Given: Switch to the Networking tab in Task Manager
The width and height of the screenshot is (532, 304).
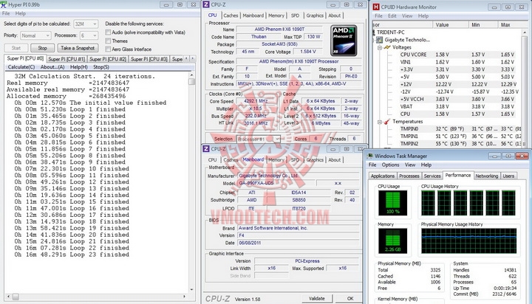Looking at the screenshot, I should tap(486, 176).
